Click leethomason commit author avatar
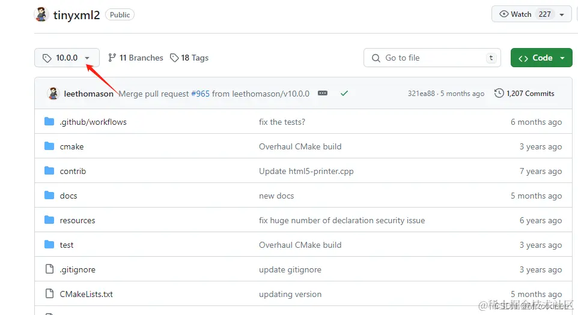 [53, 94]
